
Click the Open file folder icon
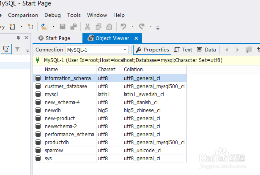[44, 27]
